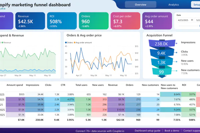Sort by the Orders table column header
This screenshot has width=200, height=133.
(x=129, y=85)
